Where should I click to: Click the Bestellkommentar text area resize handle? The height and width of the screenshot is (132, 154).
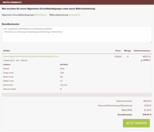point(151,42)
